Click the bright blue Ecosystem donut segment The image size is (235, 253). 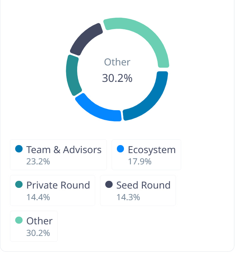(97, 109)
